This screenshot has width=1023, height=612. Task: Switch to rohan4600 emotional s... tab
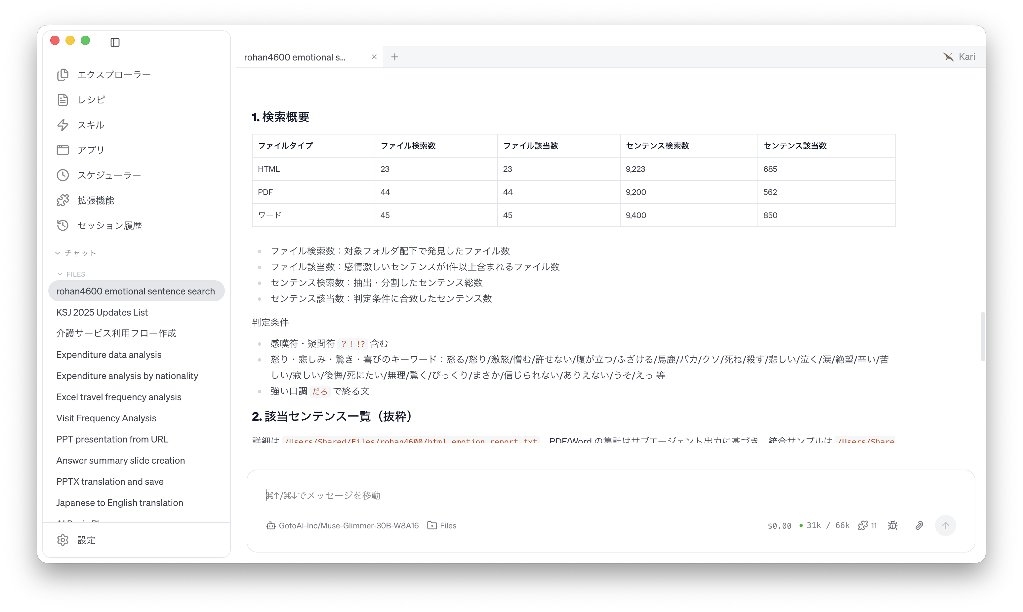(295, 57)
